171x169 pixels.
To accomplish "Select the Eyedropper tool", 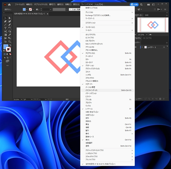I will [x=10, y=35].
